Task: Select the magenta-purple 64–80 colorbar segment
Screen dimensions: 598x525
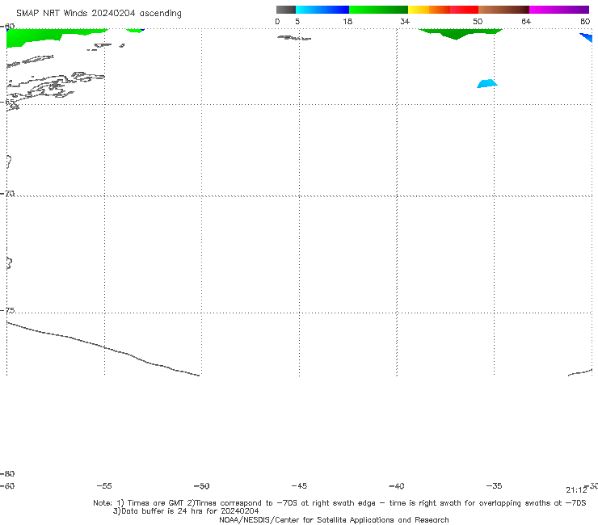Action: (x=559, y=10)
